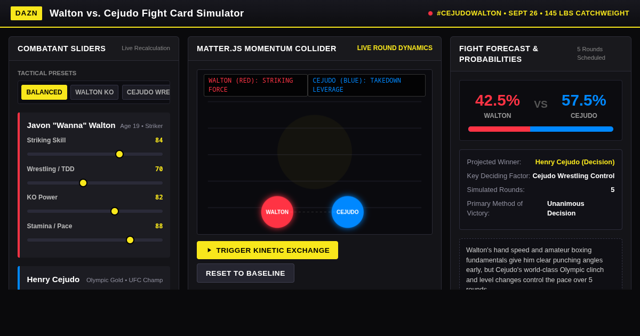The image size is (640, 336).
Task: Click the Javon "Wanna" Walton name heading
Action: [71, 125]
